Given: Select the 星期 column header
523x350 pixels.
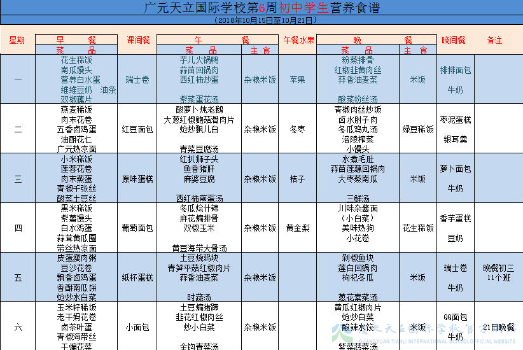Looking at the screenshot, I should pyautogui.click(x=17, y=40).
